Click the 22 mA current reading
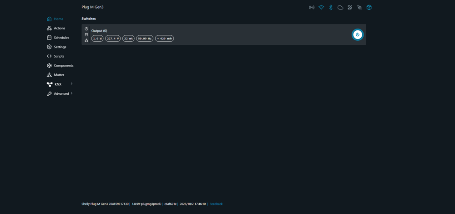The width and height of the screenshot is (455, 214). [x=129, y=39]
